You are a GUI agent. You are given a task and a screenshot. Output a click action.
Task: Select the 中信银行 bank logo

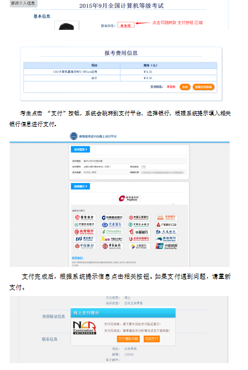click(x=85, y=246)
